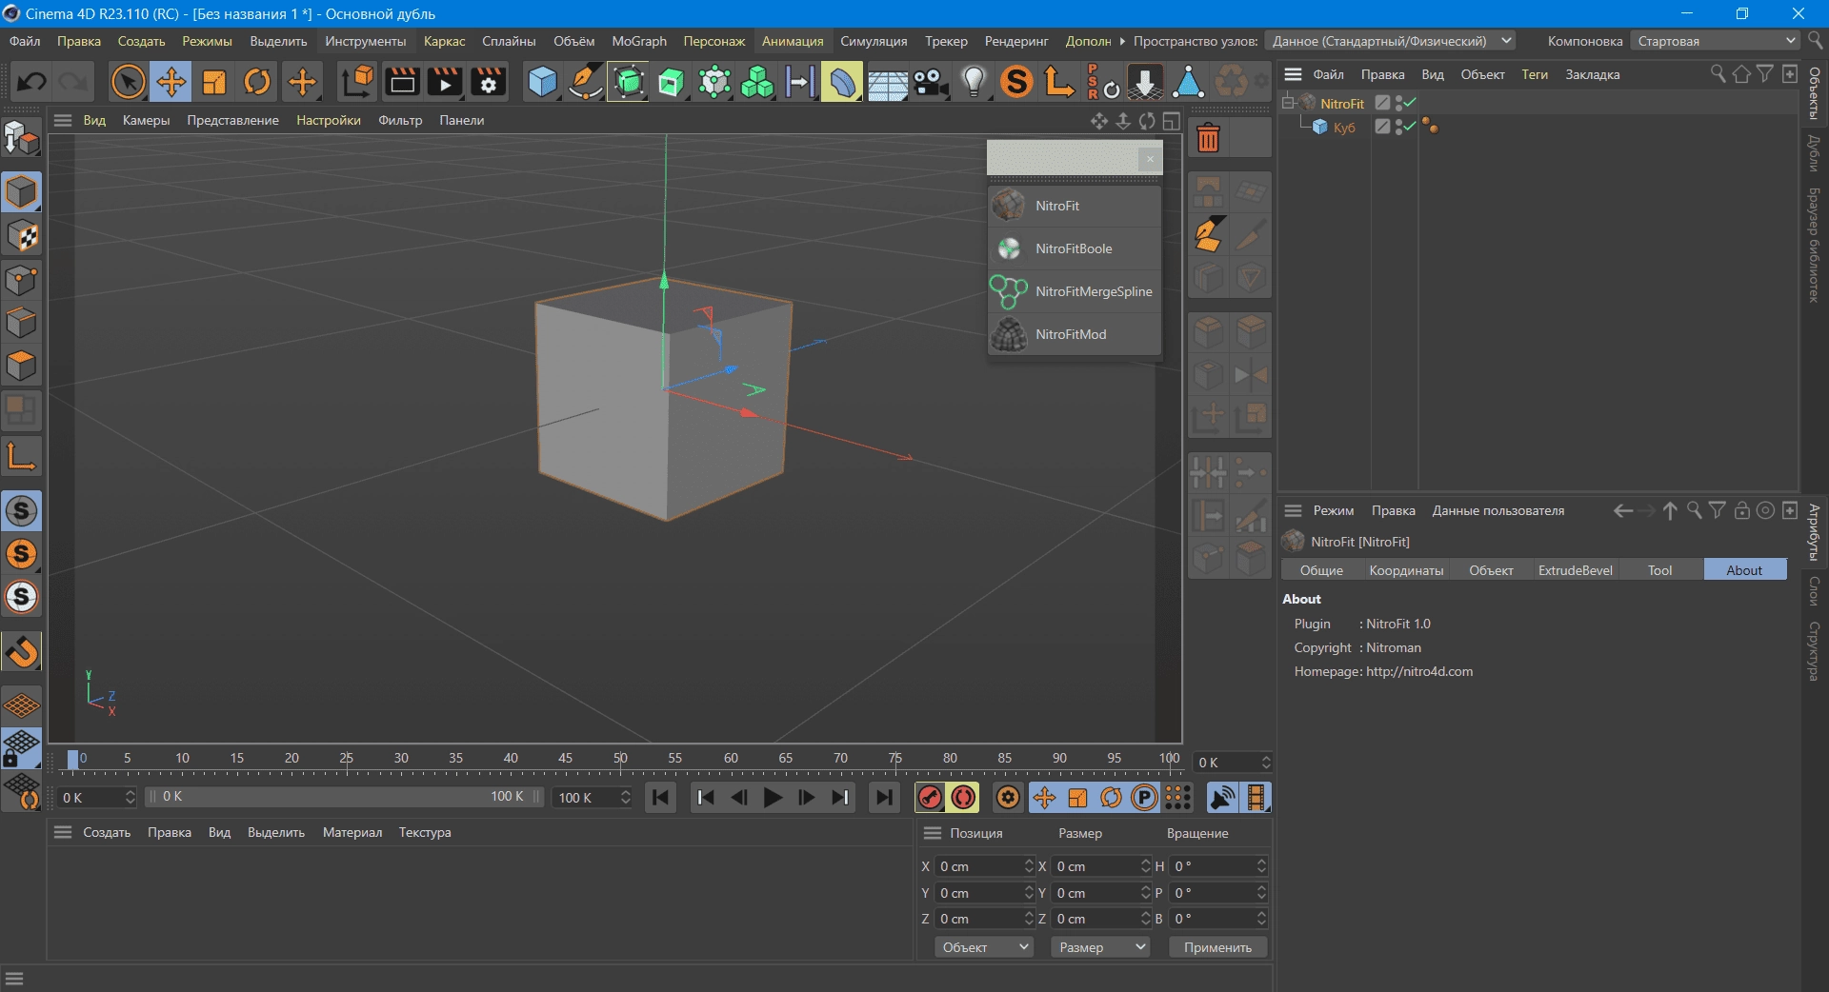Click the lock icon in Attributes panel

click(x=1741, y=510)
